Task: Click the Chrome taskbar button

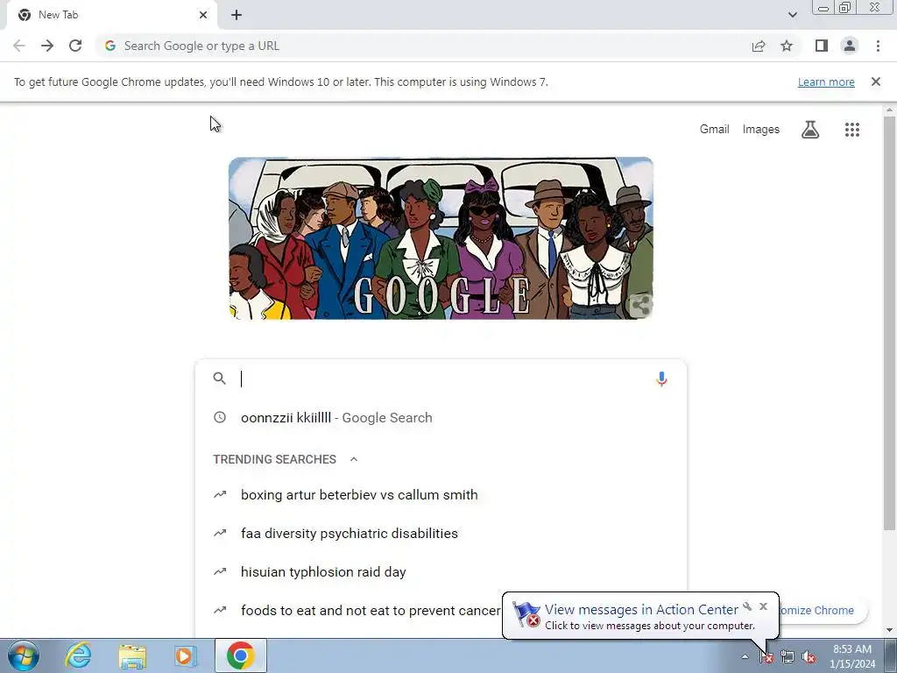Action: pos(241,655)
